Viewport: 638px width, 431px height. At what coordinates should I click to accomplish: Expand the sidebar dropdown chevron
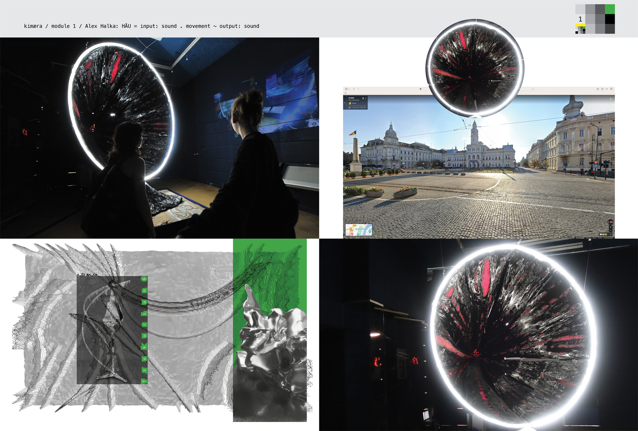(x=350, y=89)
